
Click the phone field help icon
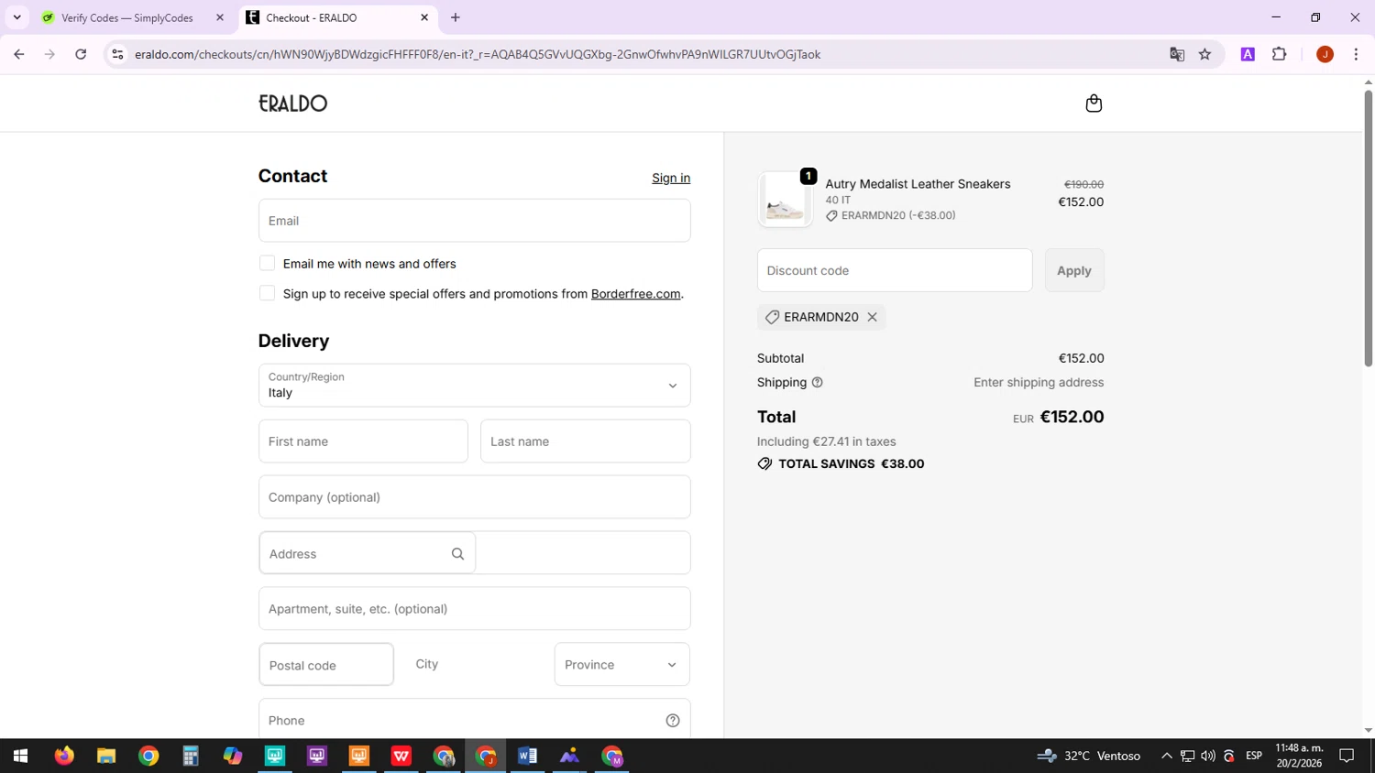click(x=673, y=721)
